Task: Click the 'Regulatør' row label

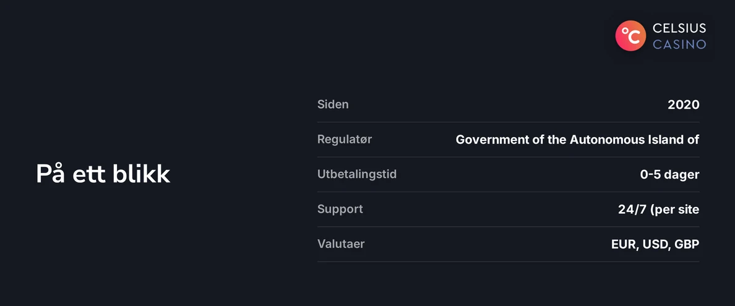Action: coord(345,139)
